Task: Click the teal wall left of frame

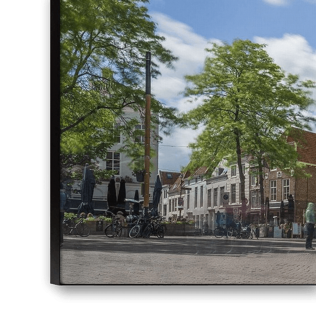Action: [20, 158]
